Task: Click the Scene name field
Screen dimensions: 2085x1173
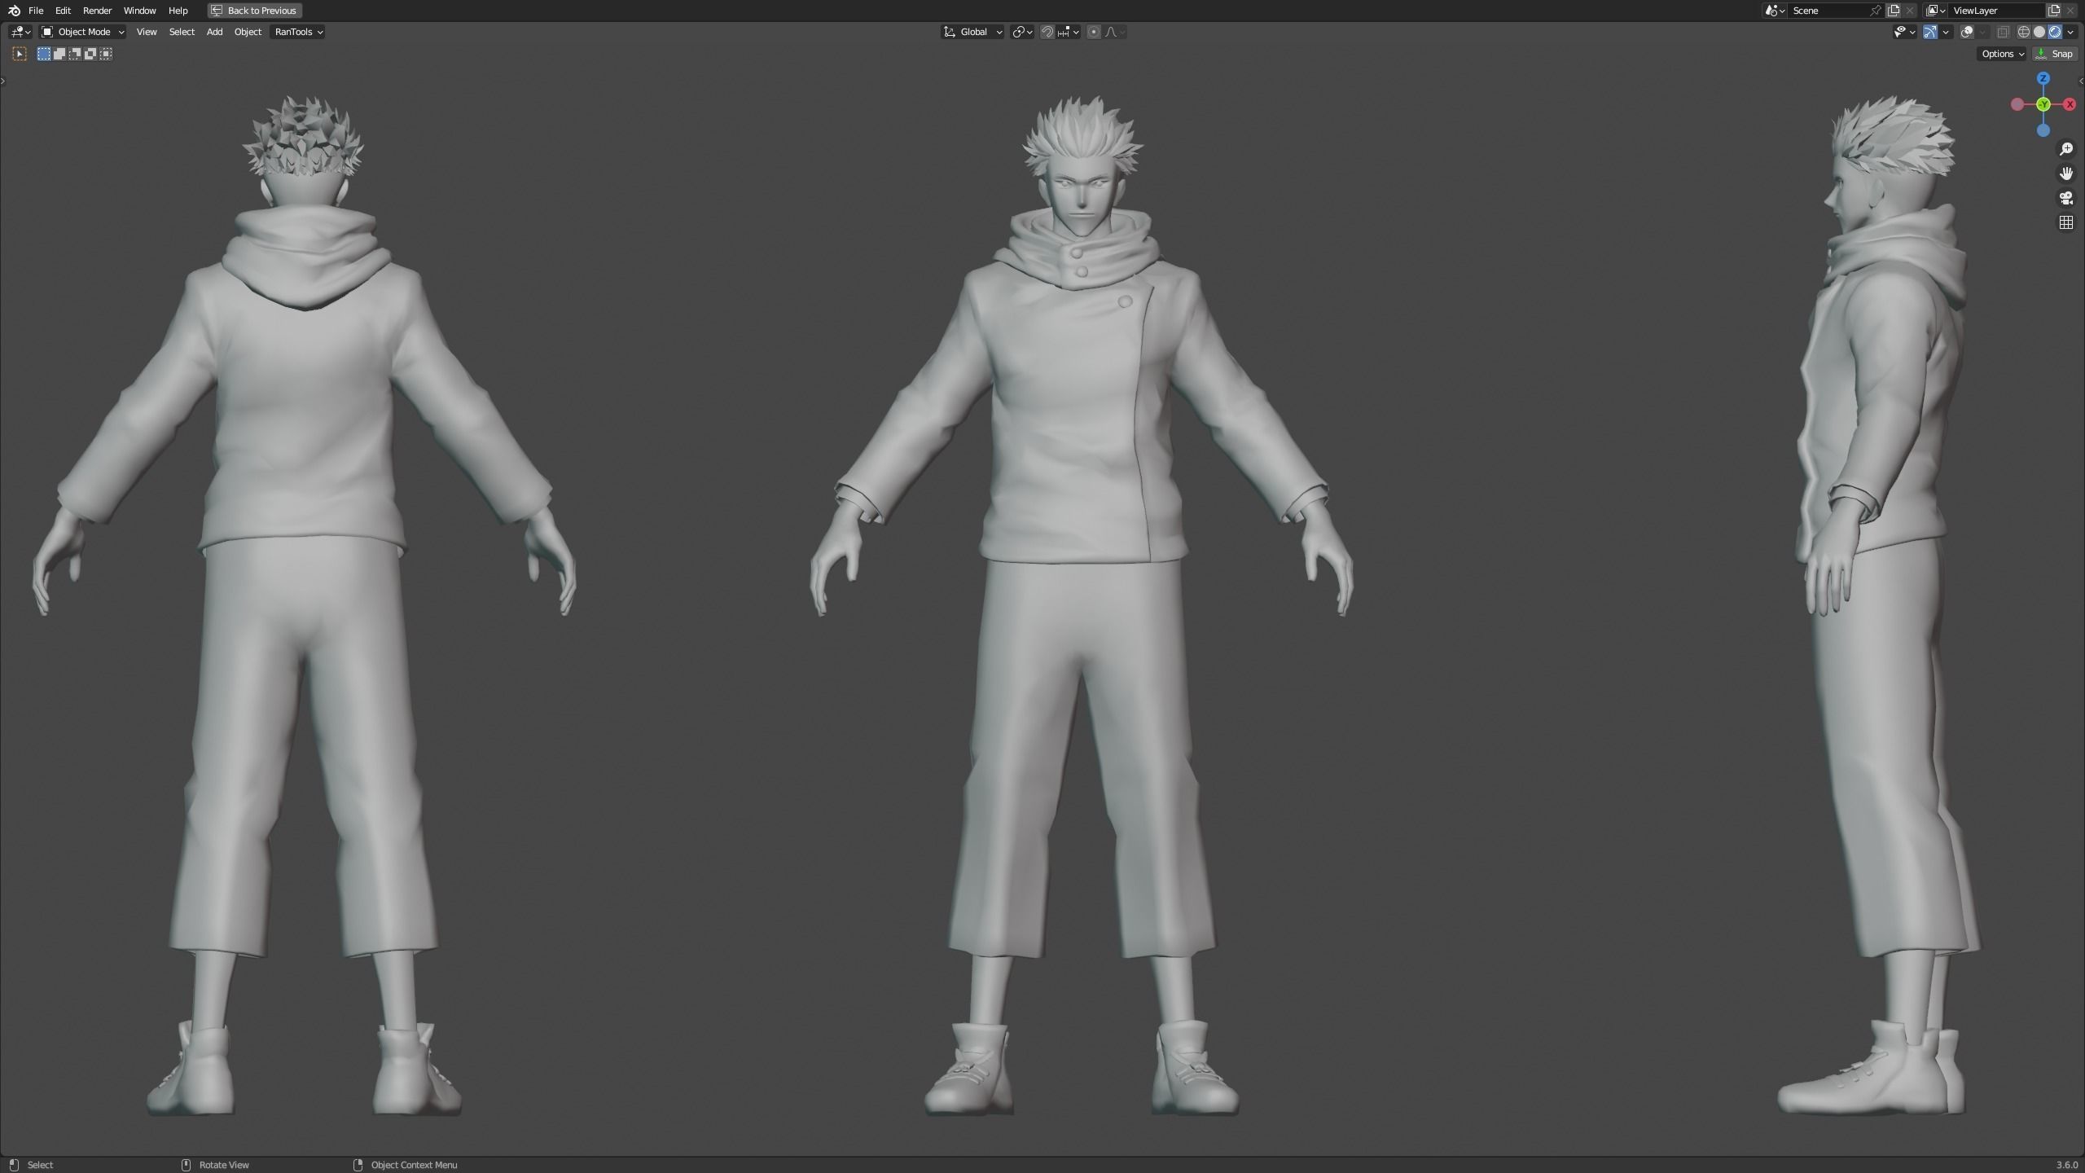Action: tap(1829, 11)
